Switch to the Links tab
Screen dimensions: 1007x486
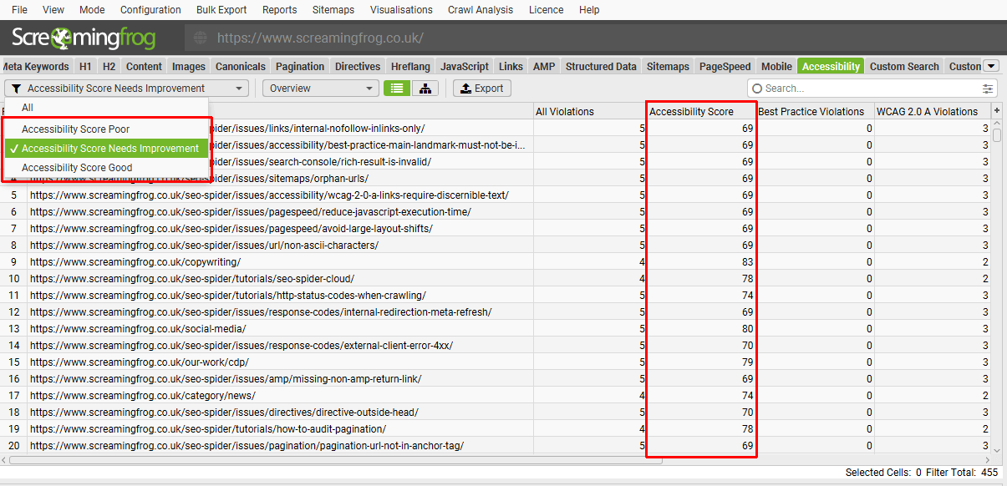[x=511, y=67]
